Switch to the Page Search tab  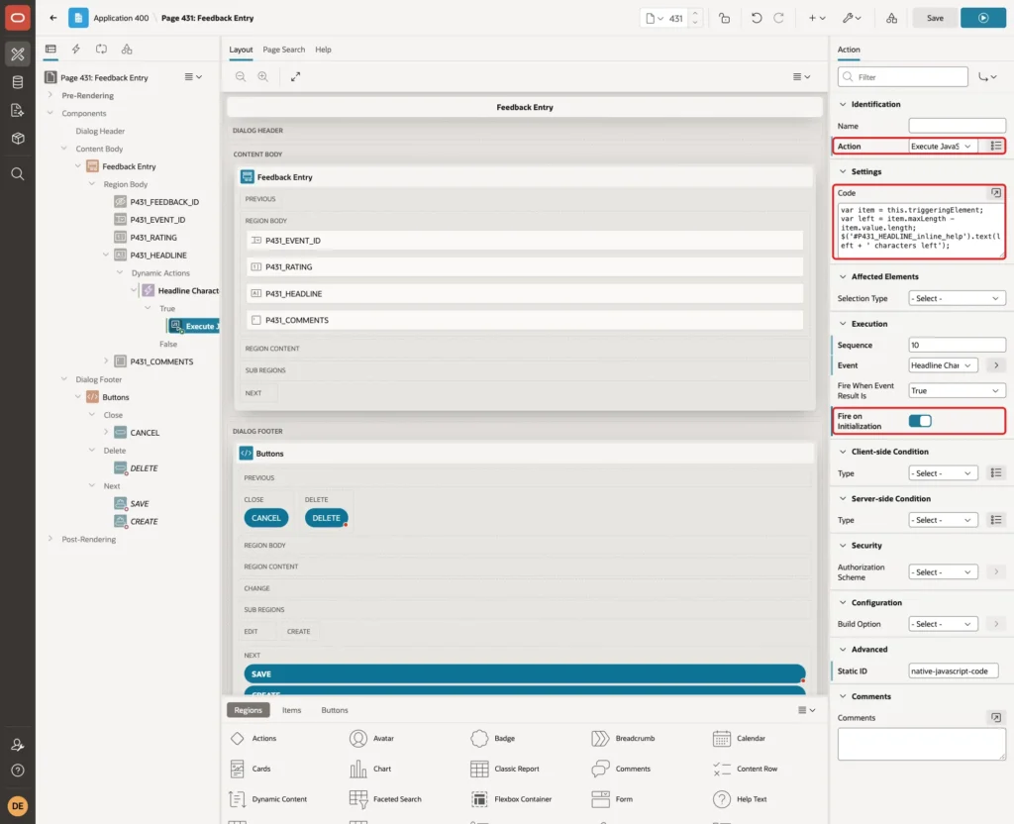click(x=283, y=50)
